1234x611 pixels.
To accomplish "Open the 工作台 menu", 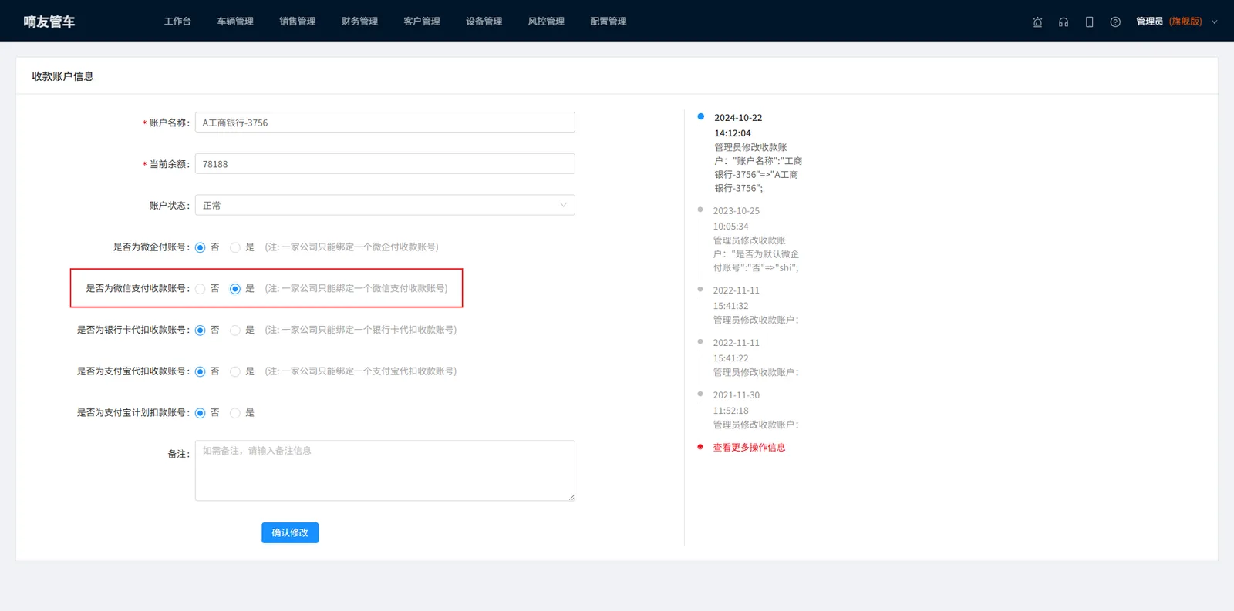I will click(177, 22).
